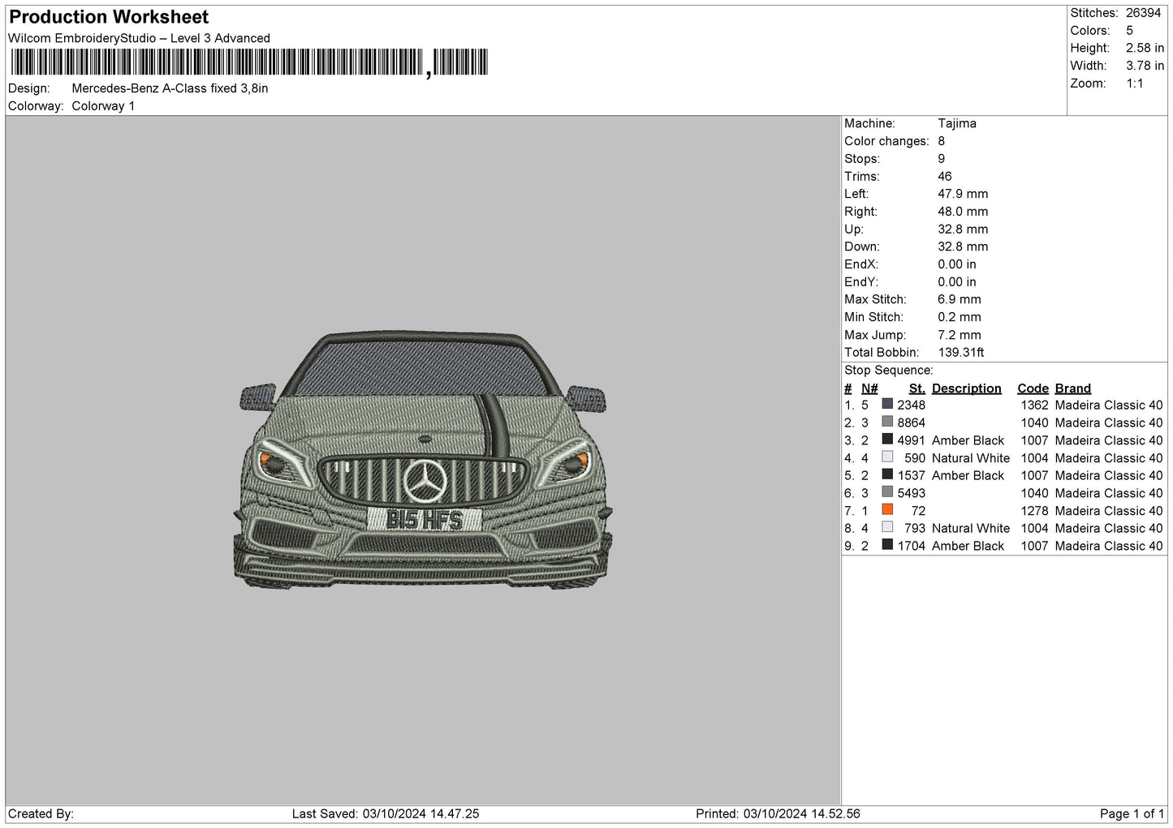Click the 'Wilcom EmbroideryStudio – Level 3 Advanced' text
The height and width of the screenshot is (828, 1173).
click(x=139, y=38)
